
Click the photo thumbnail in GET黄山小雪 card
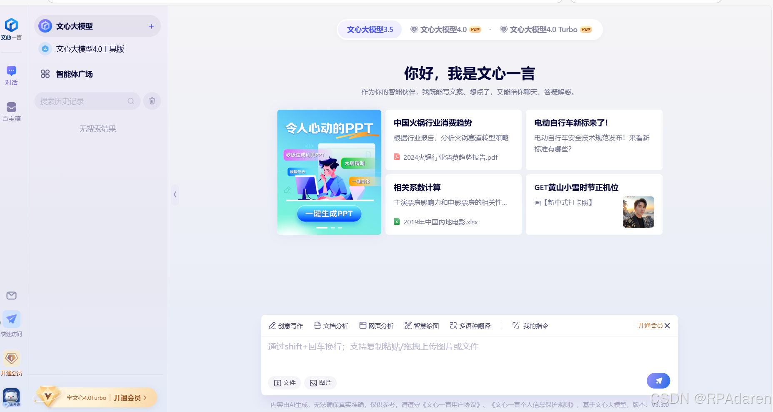click(638, 212)
